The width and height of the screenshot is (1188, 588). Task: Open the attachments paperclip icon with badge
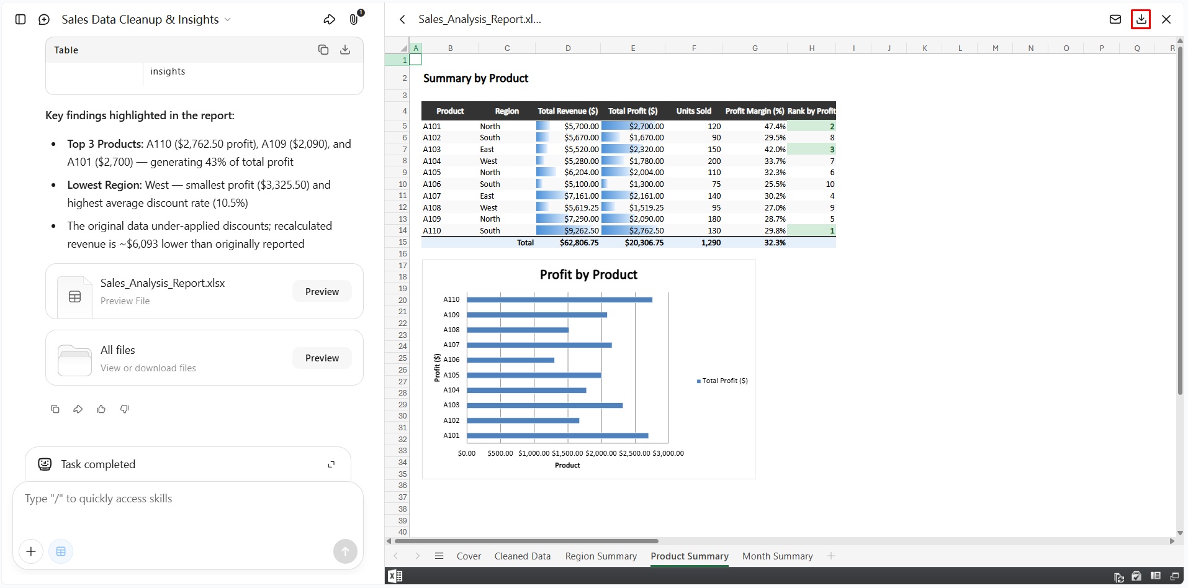click(x=355, y=18)
